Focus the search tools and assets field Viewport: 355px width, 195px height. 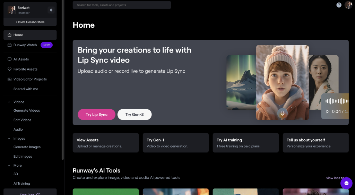[x=122, y=5]
